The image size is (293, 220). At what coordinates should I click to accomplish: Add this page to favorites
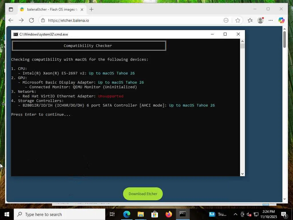tap(238, 20)
